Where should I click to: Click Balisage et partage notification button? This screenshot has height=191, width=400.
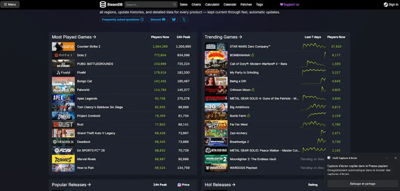tap(362, 184)
